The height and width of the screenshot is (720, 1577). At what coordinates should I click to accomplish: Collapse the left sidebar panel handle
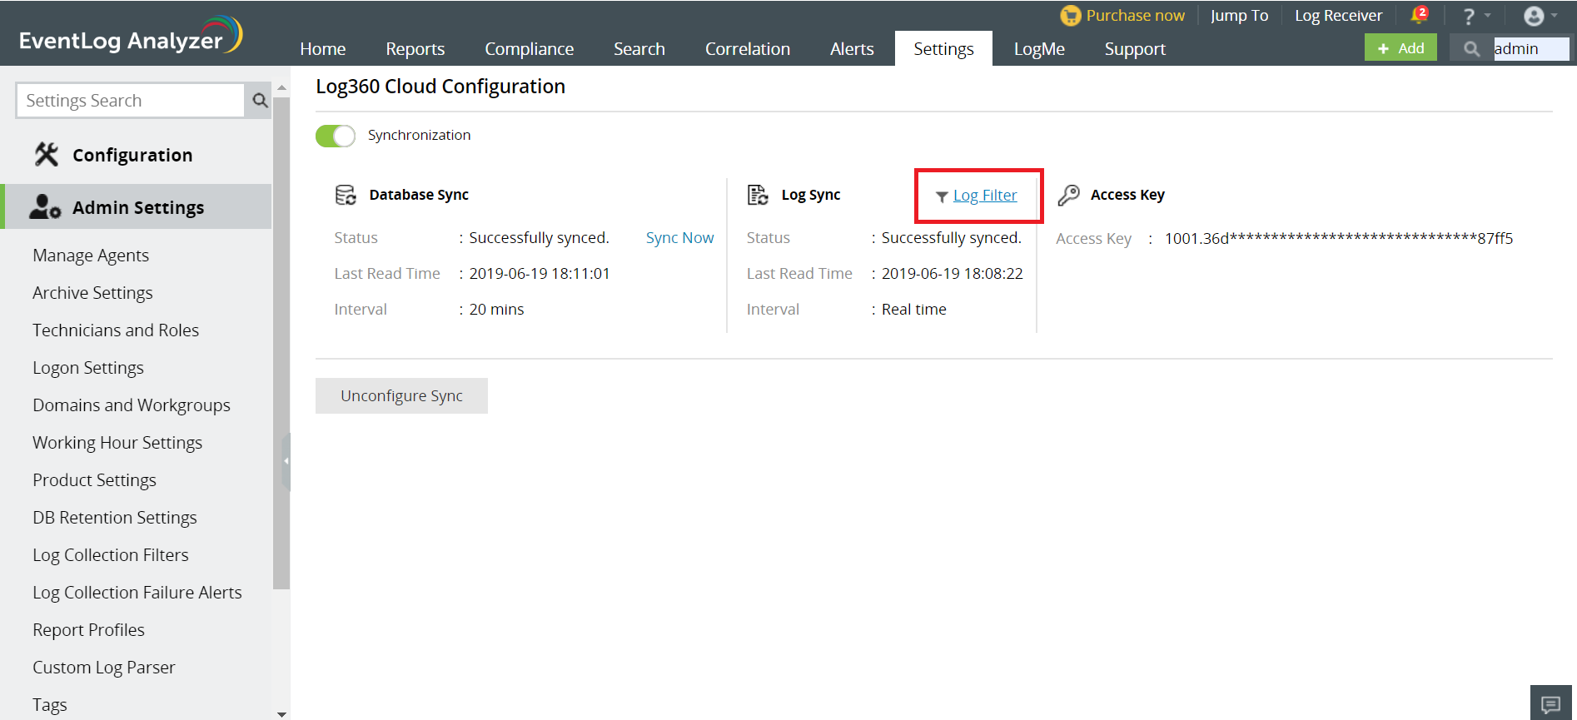click(286, 460)
